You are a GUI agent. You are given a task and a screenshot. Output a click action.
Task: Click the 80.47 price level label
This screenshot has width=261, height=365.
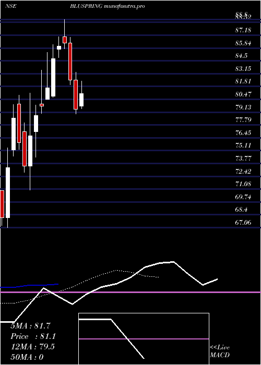click(x=243, y=94)
